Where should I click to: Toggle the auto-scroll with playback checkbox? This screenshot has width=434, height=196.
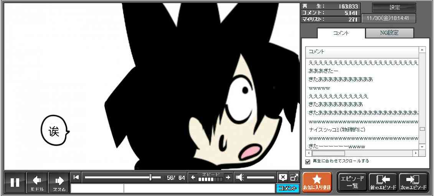click(x=307, y=161)
